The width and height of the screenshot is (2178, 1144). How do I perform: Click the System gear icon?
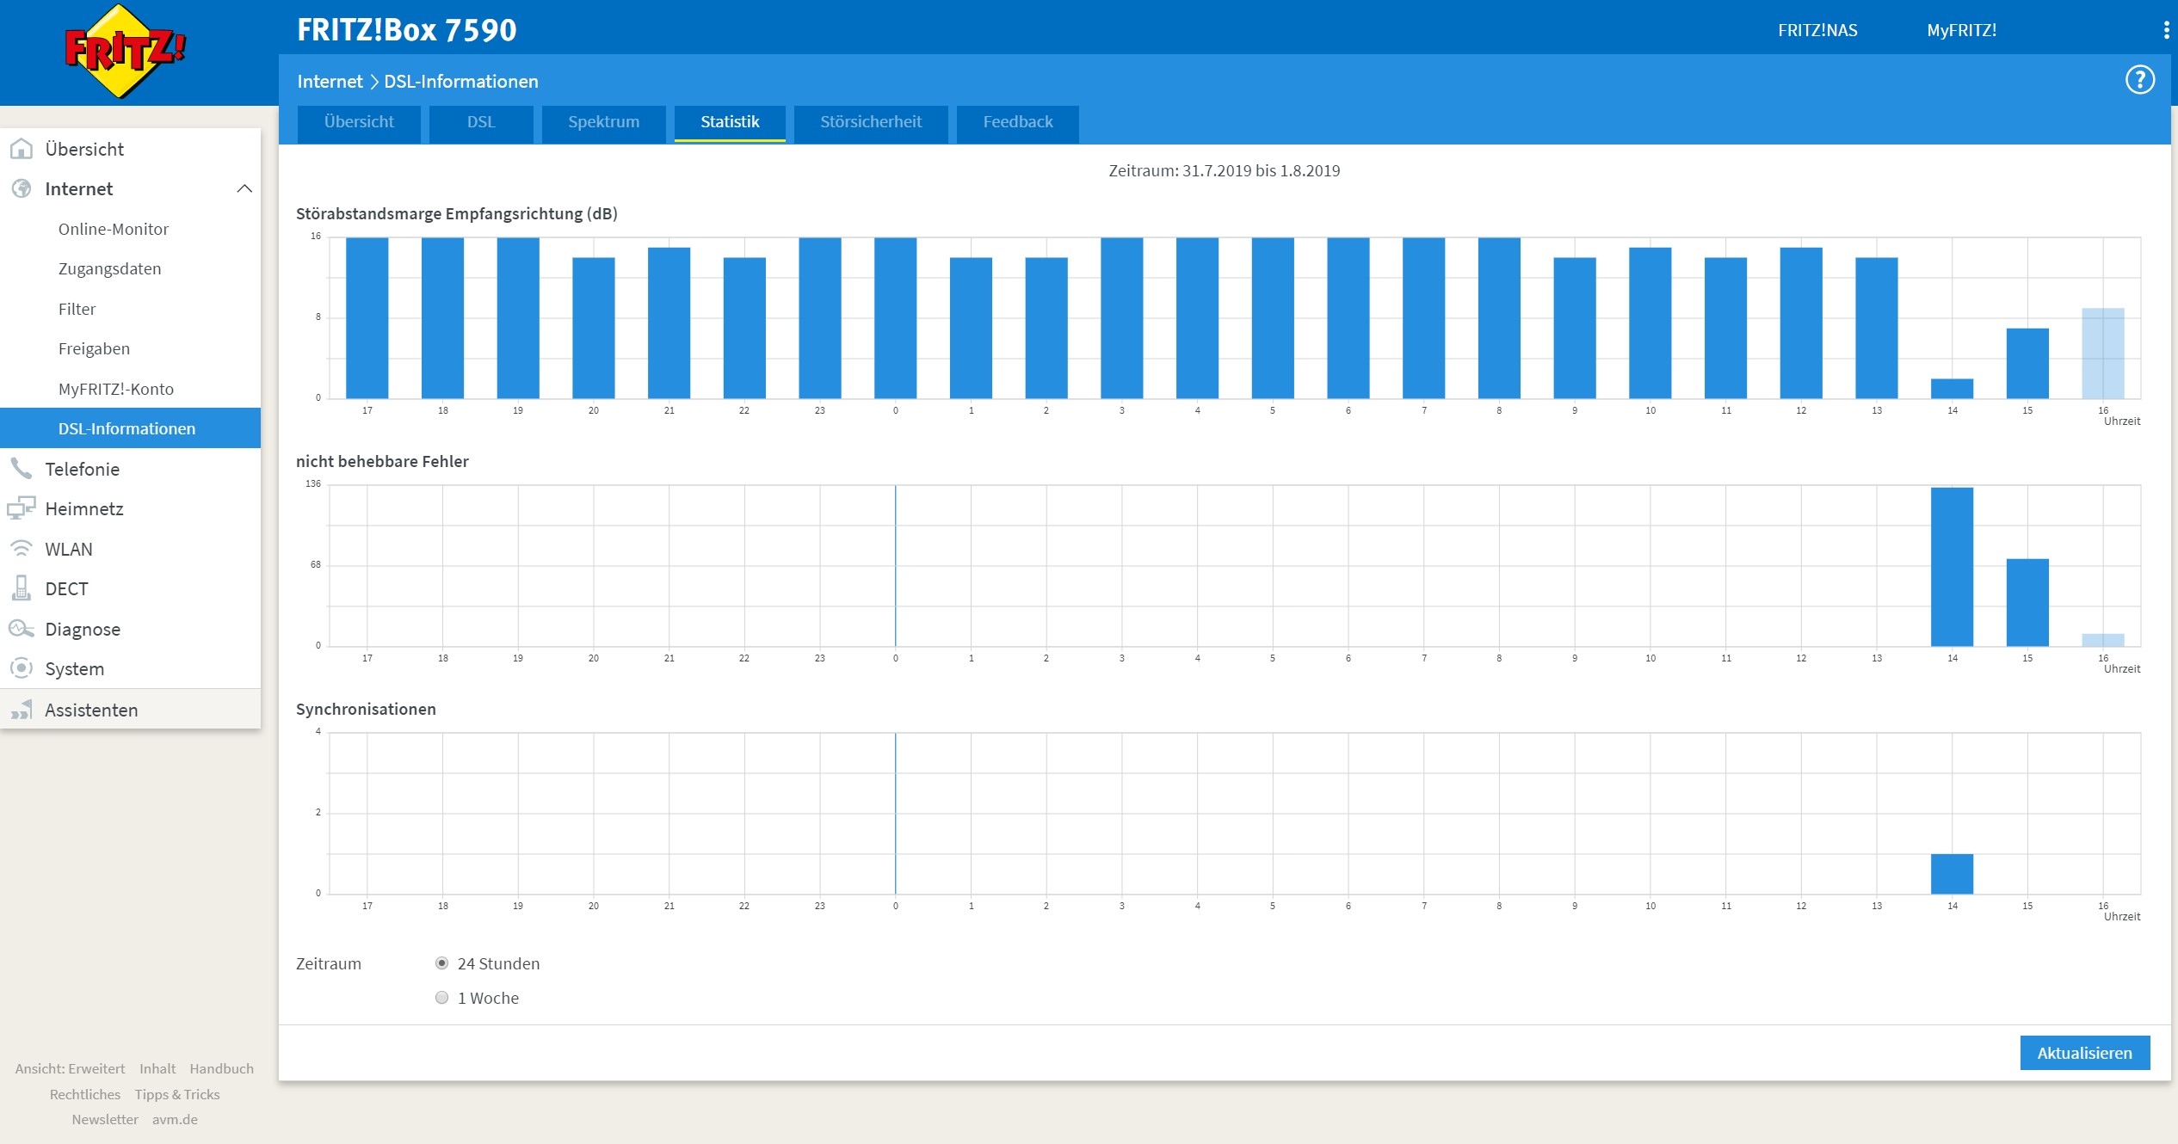pyautogui.click(x=22, y=668)
